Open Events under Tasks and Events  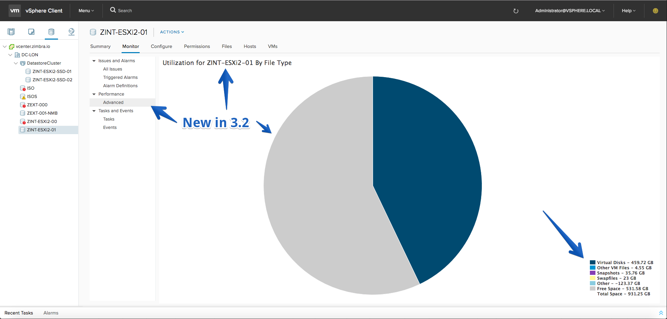(110, 128)
